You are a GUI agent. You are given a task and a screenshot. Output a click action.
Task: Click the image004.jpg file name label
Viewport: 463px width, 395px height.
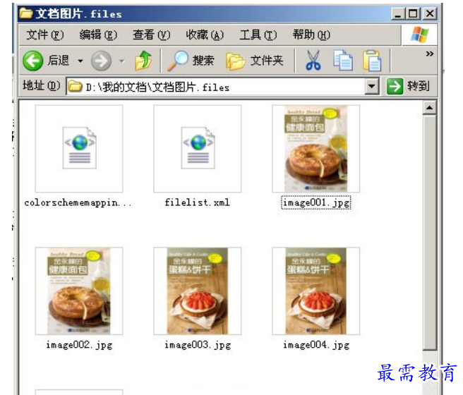pos(316,345)
